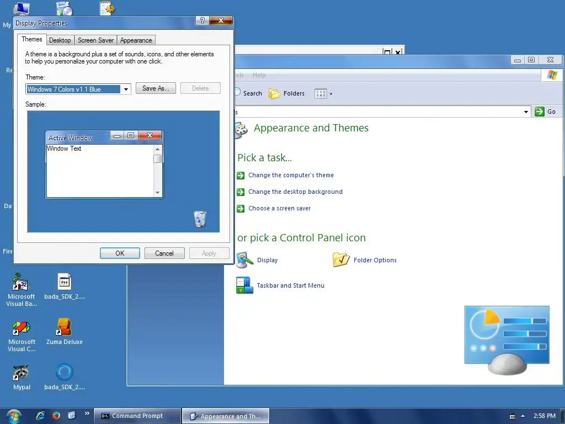
Task: Click the Display Properties title bar text
Action: pyautogui.click(x=41, y=23)
